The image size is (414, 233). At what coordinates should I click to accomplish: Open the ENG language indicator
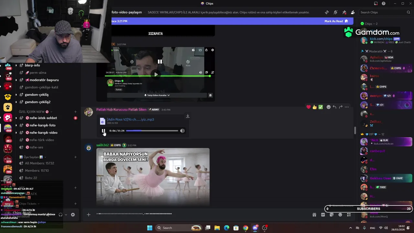(x=373, y=228)
